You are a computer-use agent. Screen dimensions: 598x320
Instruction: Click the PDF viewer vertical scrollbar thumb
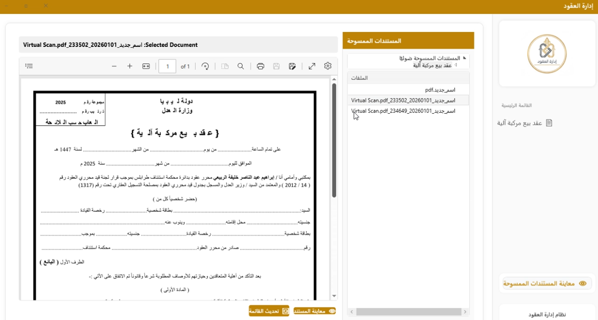[x=333, y=140]
